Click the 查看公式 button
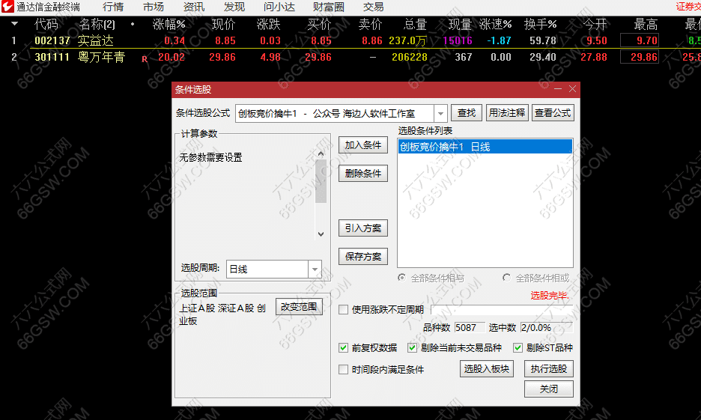The width and height of the screenshot is (701, 420). coord(553,112)
